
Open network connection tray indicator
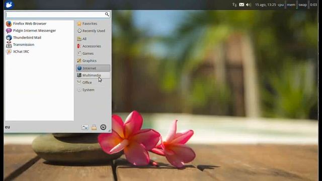point(234,5)
